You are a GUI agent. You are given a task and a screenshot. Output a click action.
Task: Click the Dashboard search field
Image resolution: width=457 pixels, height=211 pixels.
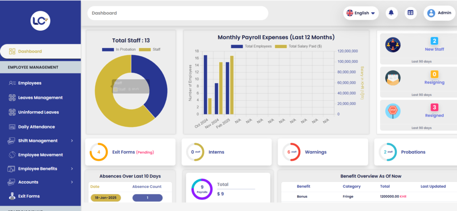pos(178,13)
